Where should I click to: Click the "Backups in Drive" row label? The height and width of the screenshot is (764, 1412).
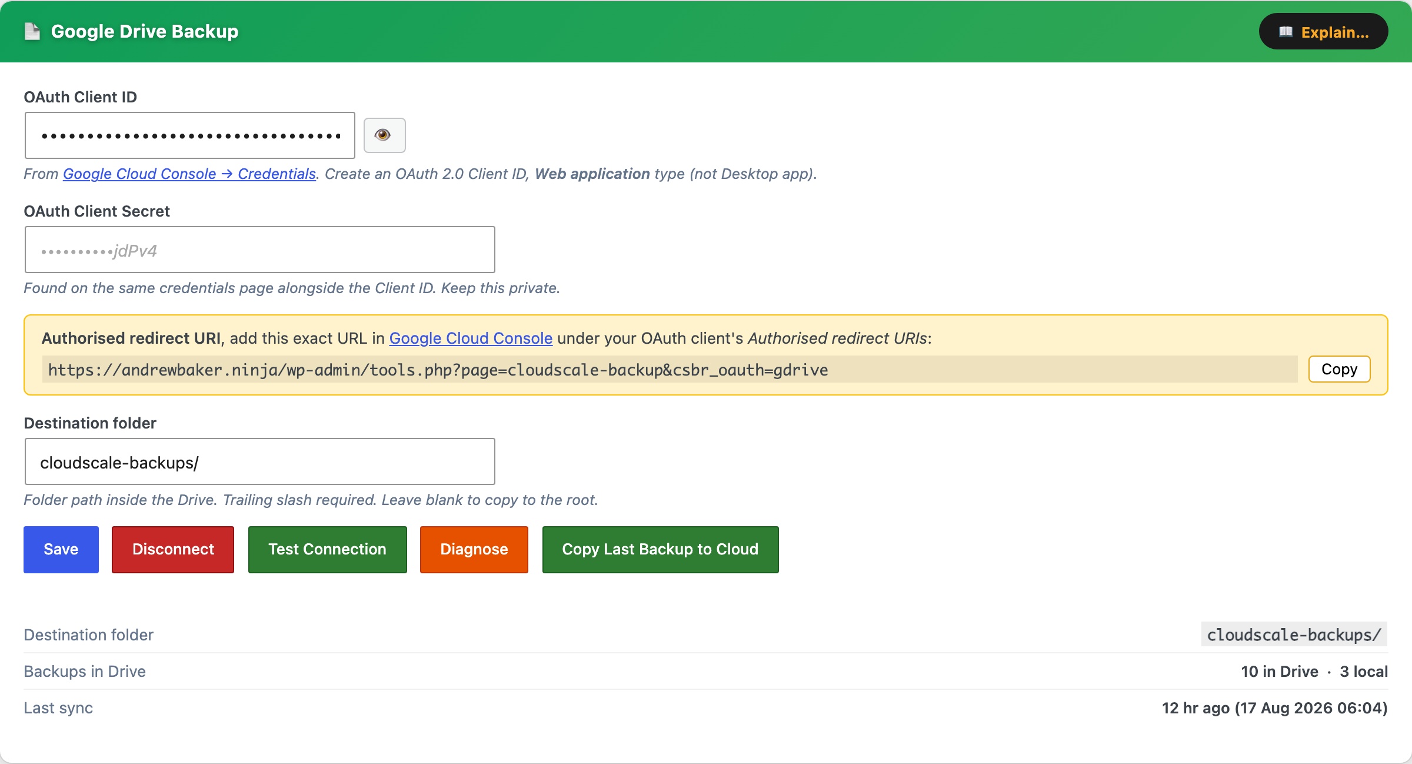click(85, 672)
